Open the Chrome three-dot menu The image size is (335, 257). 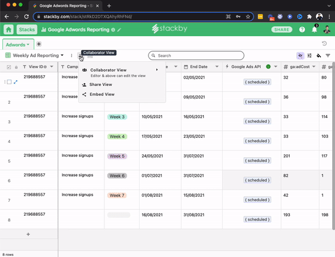(x=329, y=17)
